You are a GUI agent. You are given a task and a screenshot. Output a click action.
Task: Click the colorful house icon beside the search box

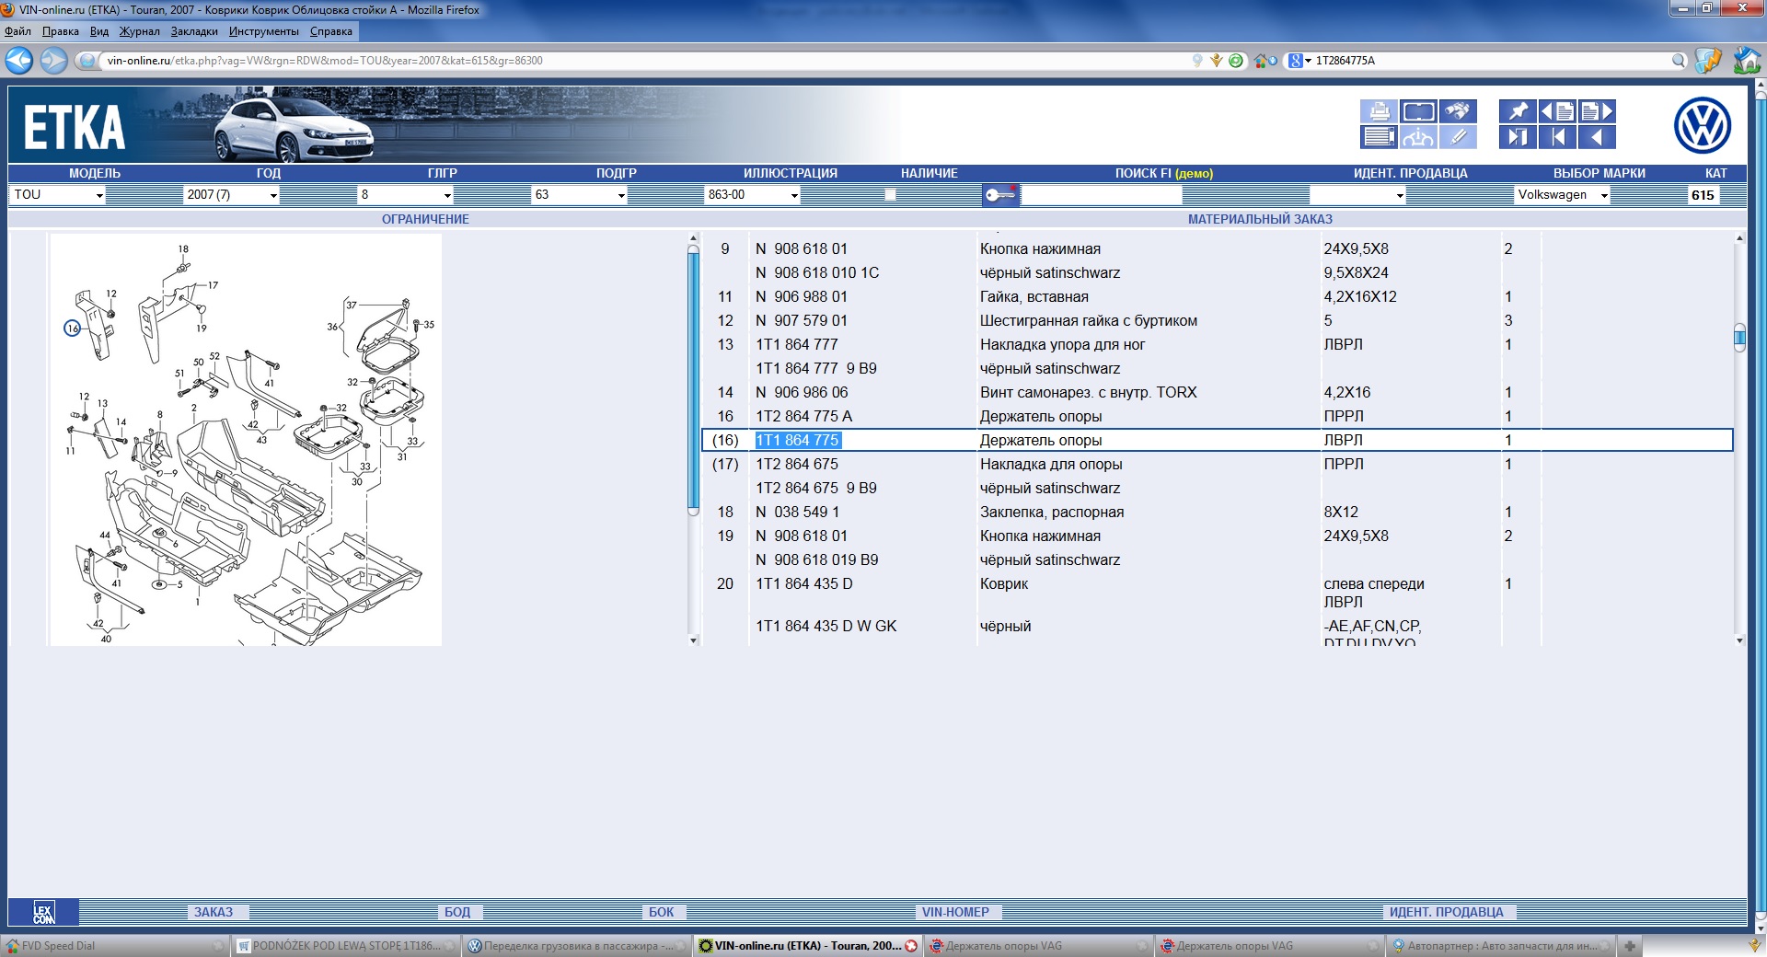1265,61
